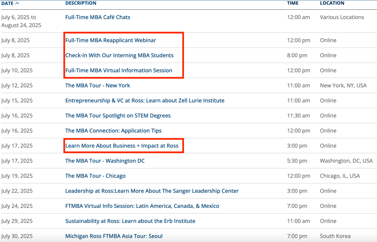Screen dimensions: 377x242
Task: Select the TIME column header
Action: point(293,3)
